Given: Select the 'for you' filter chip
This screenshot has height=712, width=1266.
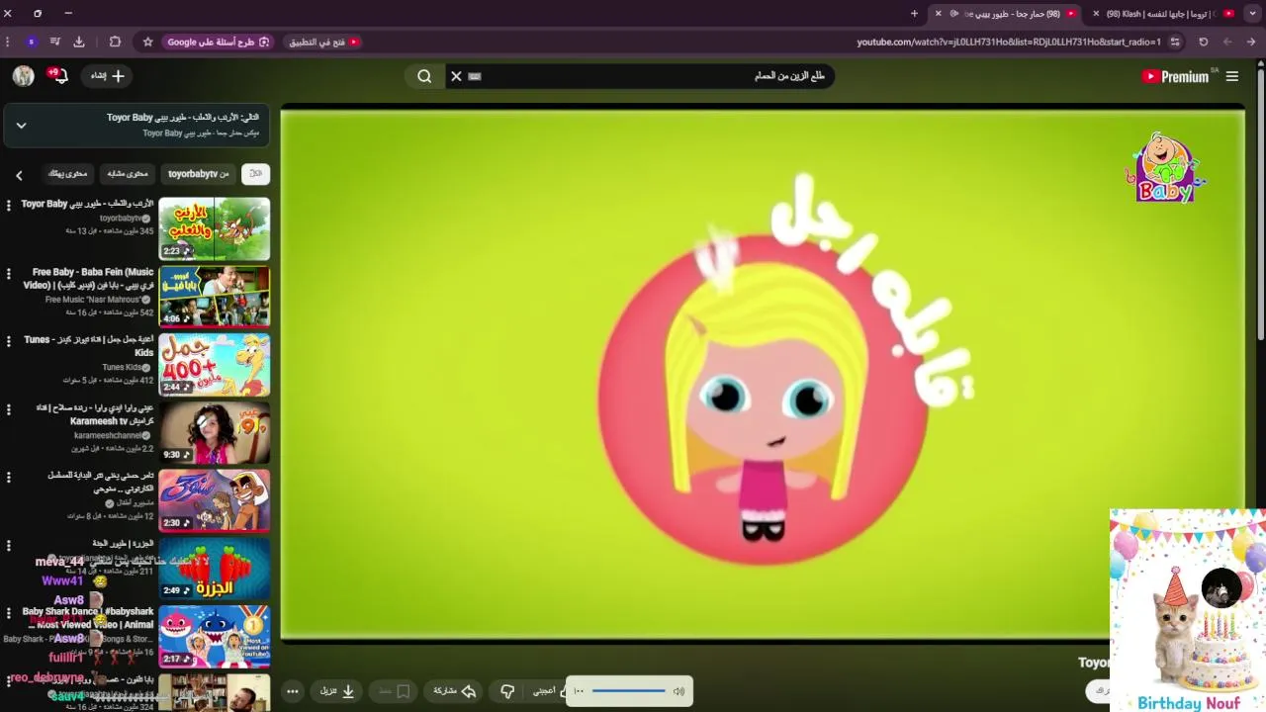Looking at the screenshot, I should (x=67, y=174).
